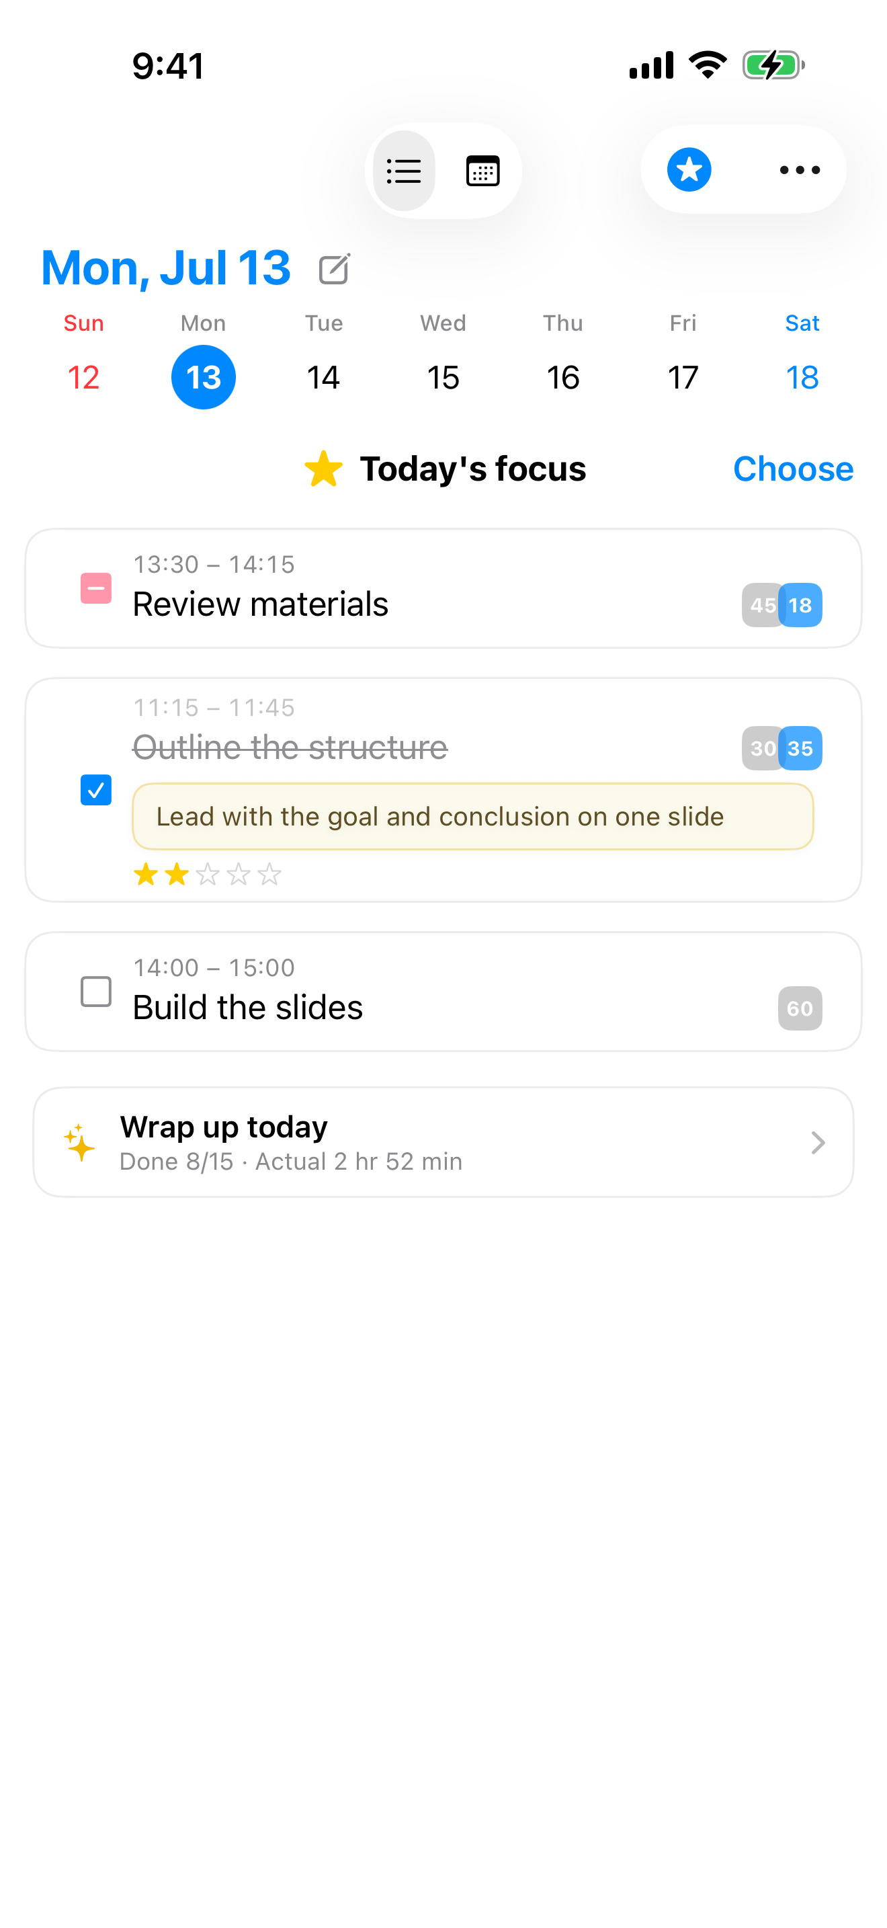Image resolution: width=887 pixels, height=1928 pixels.
Task: Tap the blue star focus icon
Action: pos(689,170)
